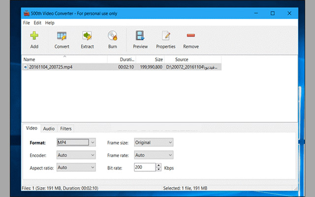Switch to the Audio tab
Viewport: 315px width, 197px height.
pos(49,129)
